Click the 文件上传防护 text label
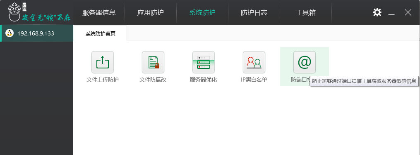This screenshot has width=420, height=155. pos(103,80)
